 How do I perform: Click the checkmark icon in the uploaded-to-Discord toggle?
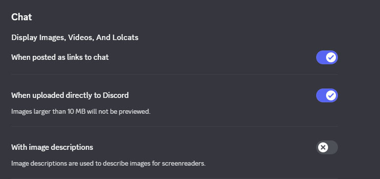(x=331, y=95)
